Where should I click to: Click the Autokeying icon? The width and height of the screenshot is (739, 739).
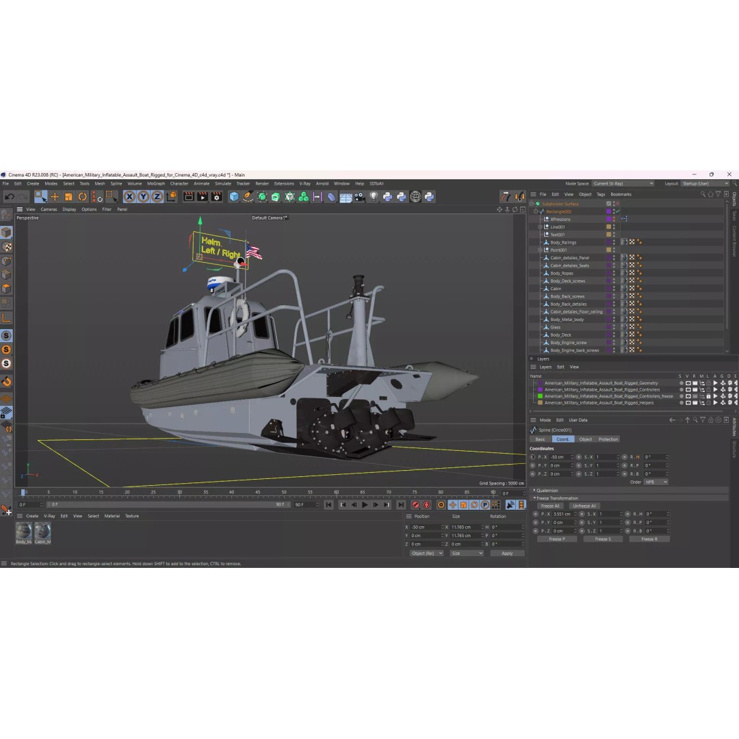tap(426, 505)
